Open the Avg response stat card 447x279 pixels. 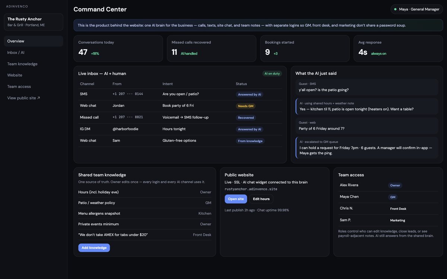[x=398, y=48]
